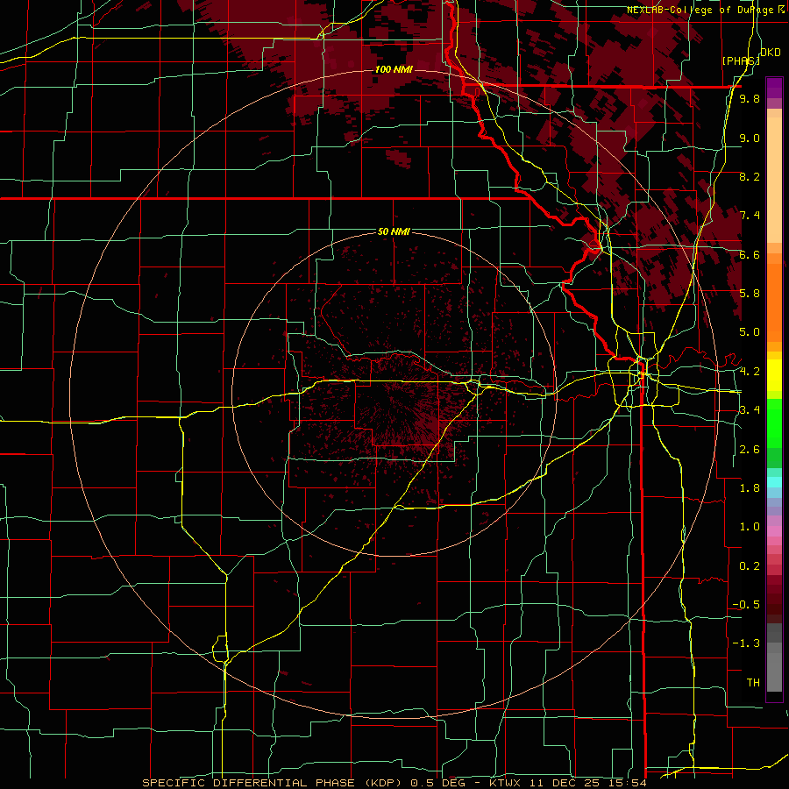Pick the purple top segment of color bar
Viewport: 789px width, 789px height.
point(774,88)
